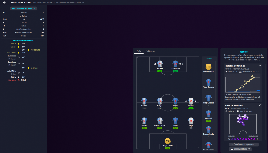The width and height of the screenshot is (268, 153).
Task: Click the xG low-to-high scale legend
Action: point(243,139)
